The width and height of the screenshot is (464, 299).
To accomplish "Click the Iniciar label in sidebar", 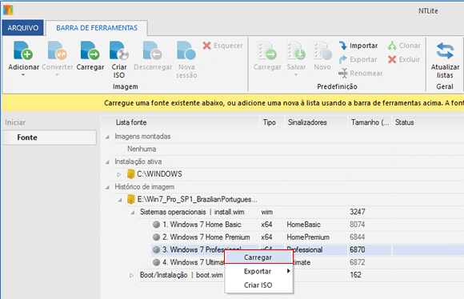I will [15, 122].
